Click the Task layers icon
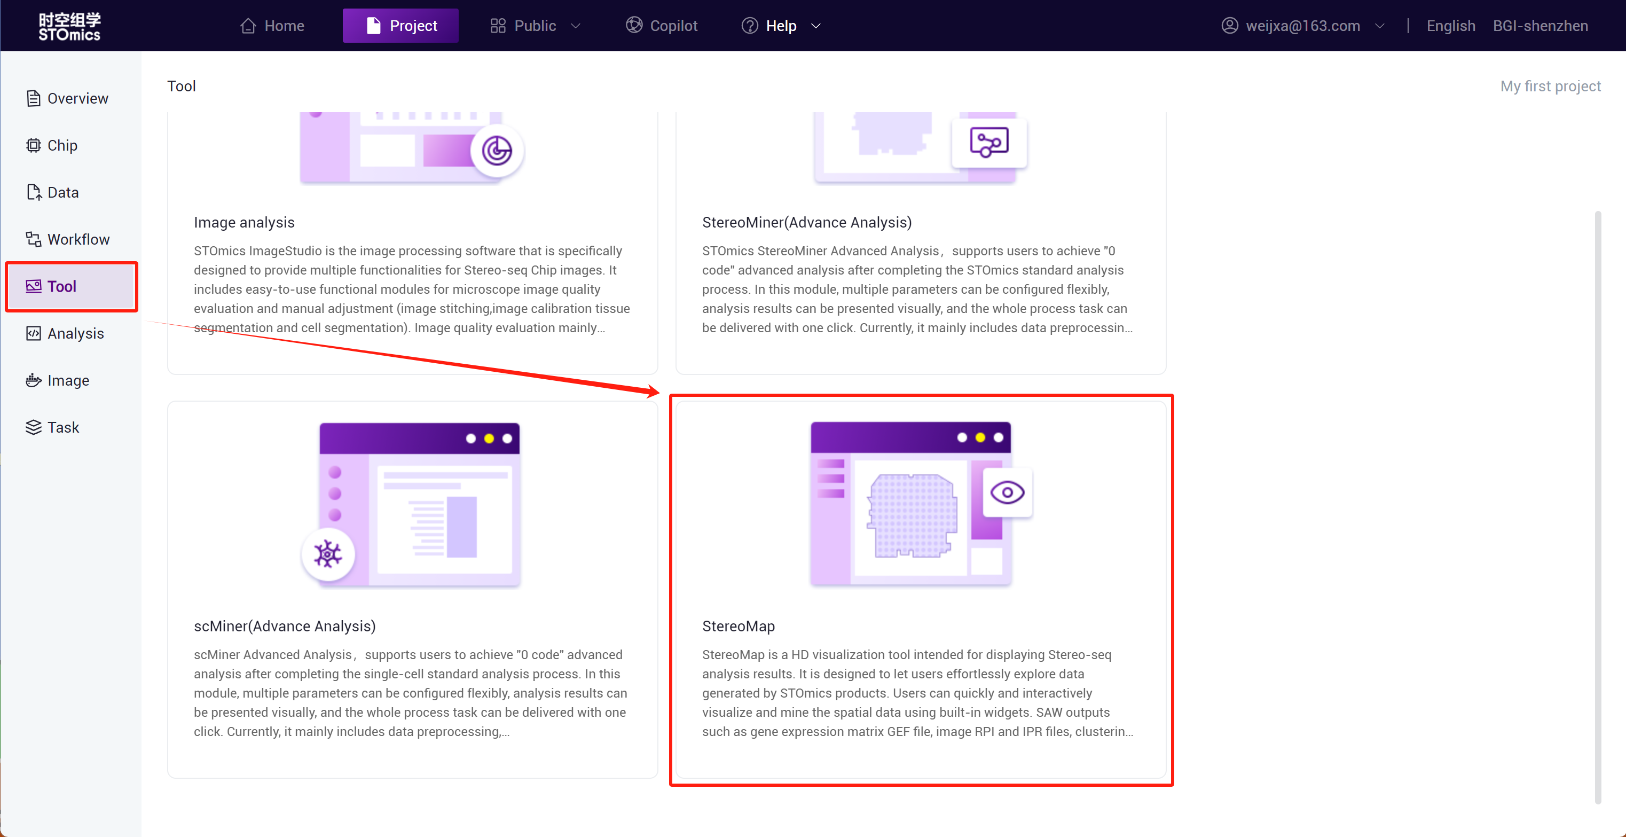 (34, 427)
